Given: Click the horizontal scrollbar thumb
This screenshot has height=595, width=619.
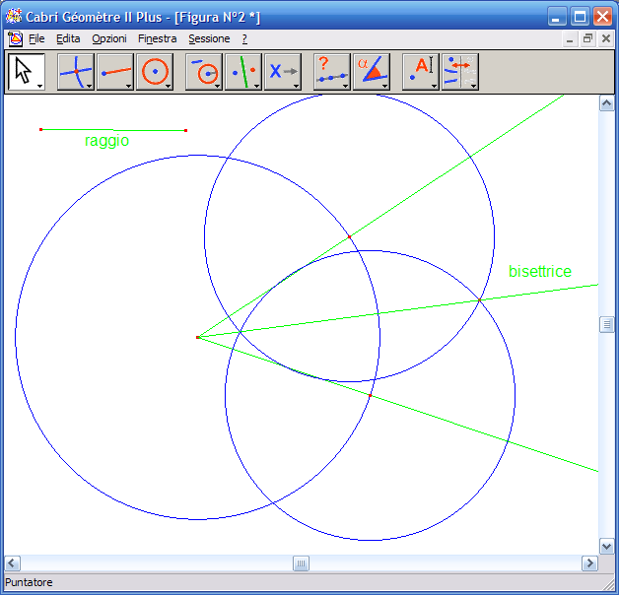Looking at the screenshot, I should [301, 563].
